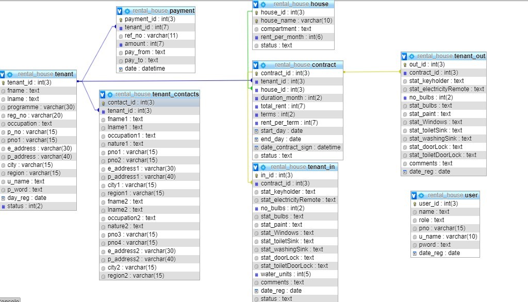528x302 pixels.
Task: Open the tenant_out table gear options icon
Action: 411,56
